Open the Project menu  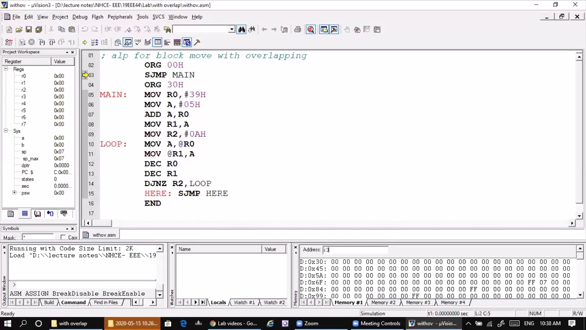tap(60, 17)
